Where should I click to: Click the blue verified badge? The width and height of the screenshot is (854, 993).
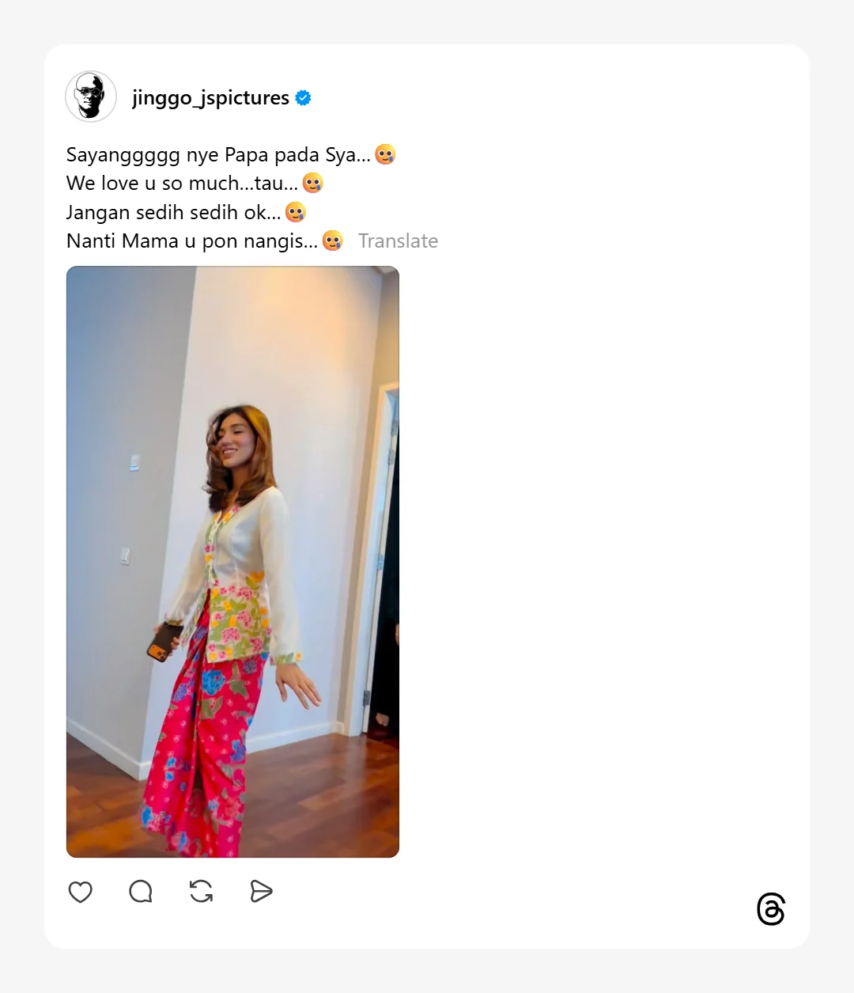click(x=303, y=97)
